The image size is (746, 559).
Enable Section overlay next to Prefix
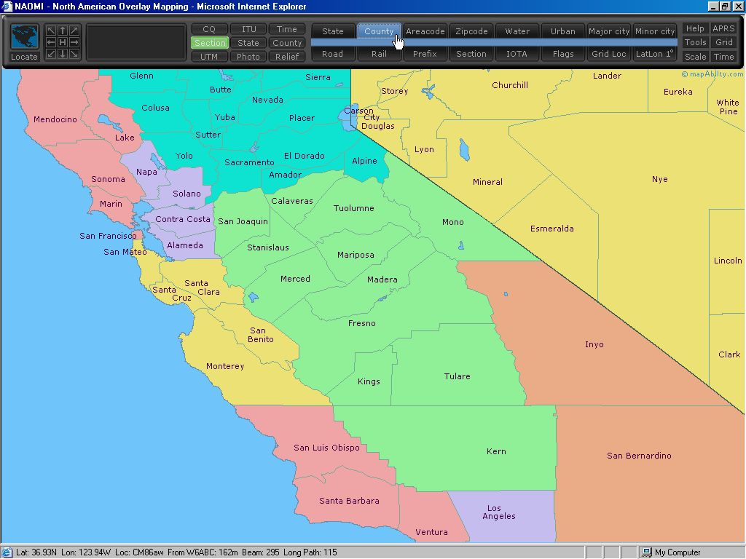[471, 54]
